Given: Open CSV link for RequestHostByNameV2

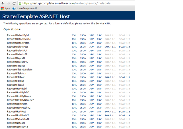Looking at the screenshot, I should 99,100.
